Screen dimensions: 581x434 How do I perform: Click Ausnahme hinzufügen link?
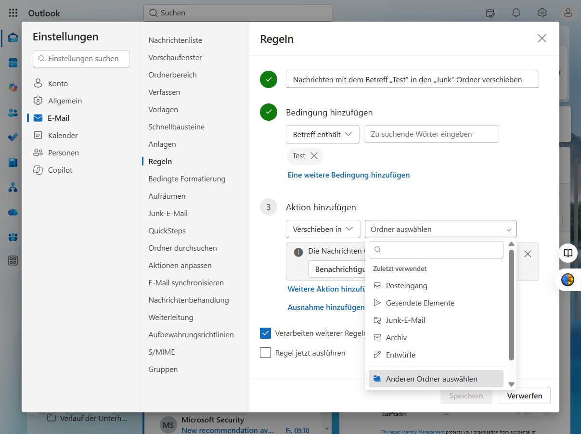pos(326,307)
